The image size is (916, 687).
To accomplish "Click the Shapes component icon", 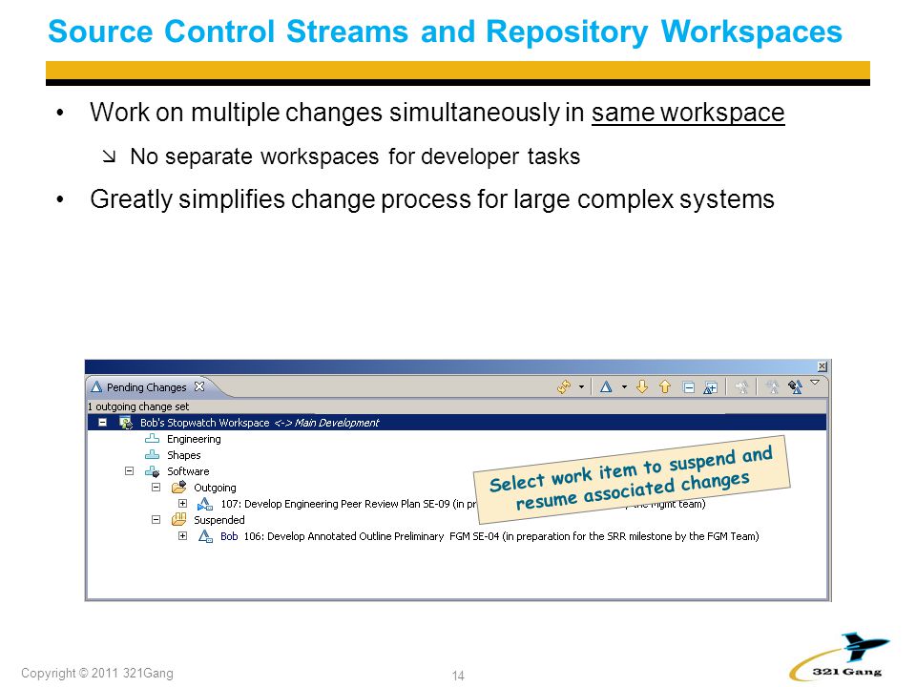I will pyautogui.click(x=152, y=454).
